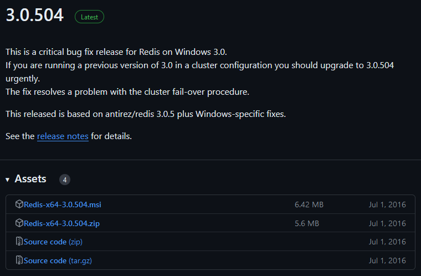
Task: Click the package icon beside Redis-x64-3.0.504.zip
Action: (19, 223)
